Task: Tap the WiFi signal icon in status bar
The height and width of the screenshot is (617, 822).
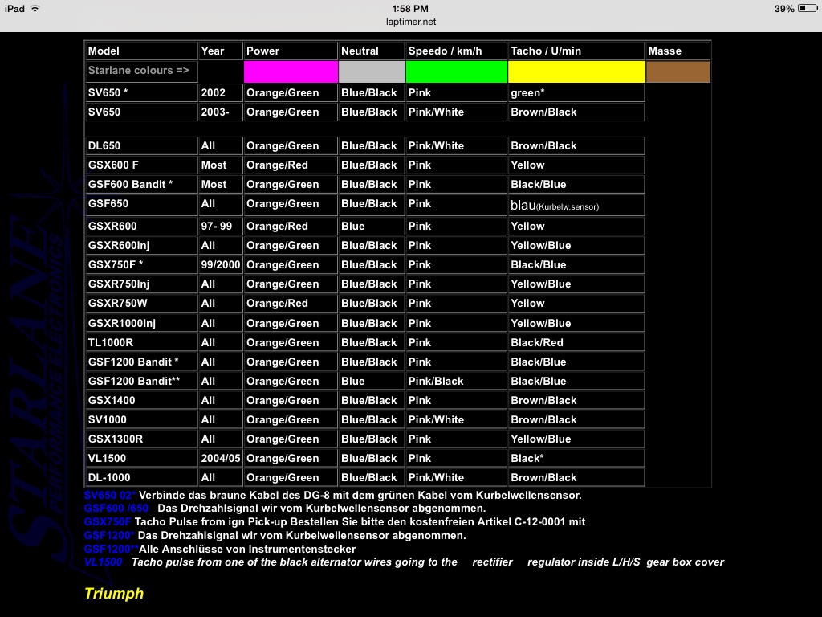Action: tap(35, 8)
